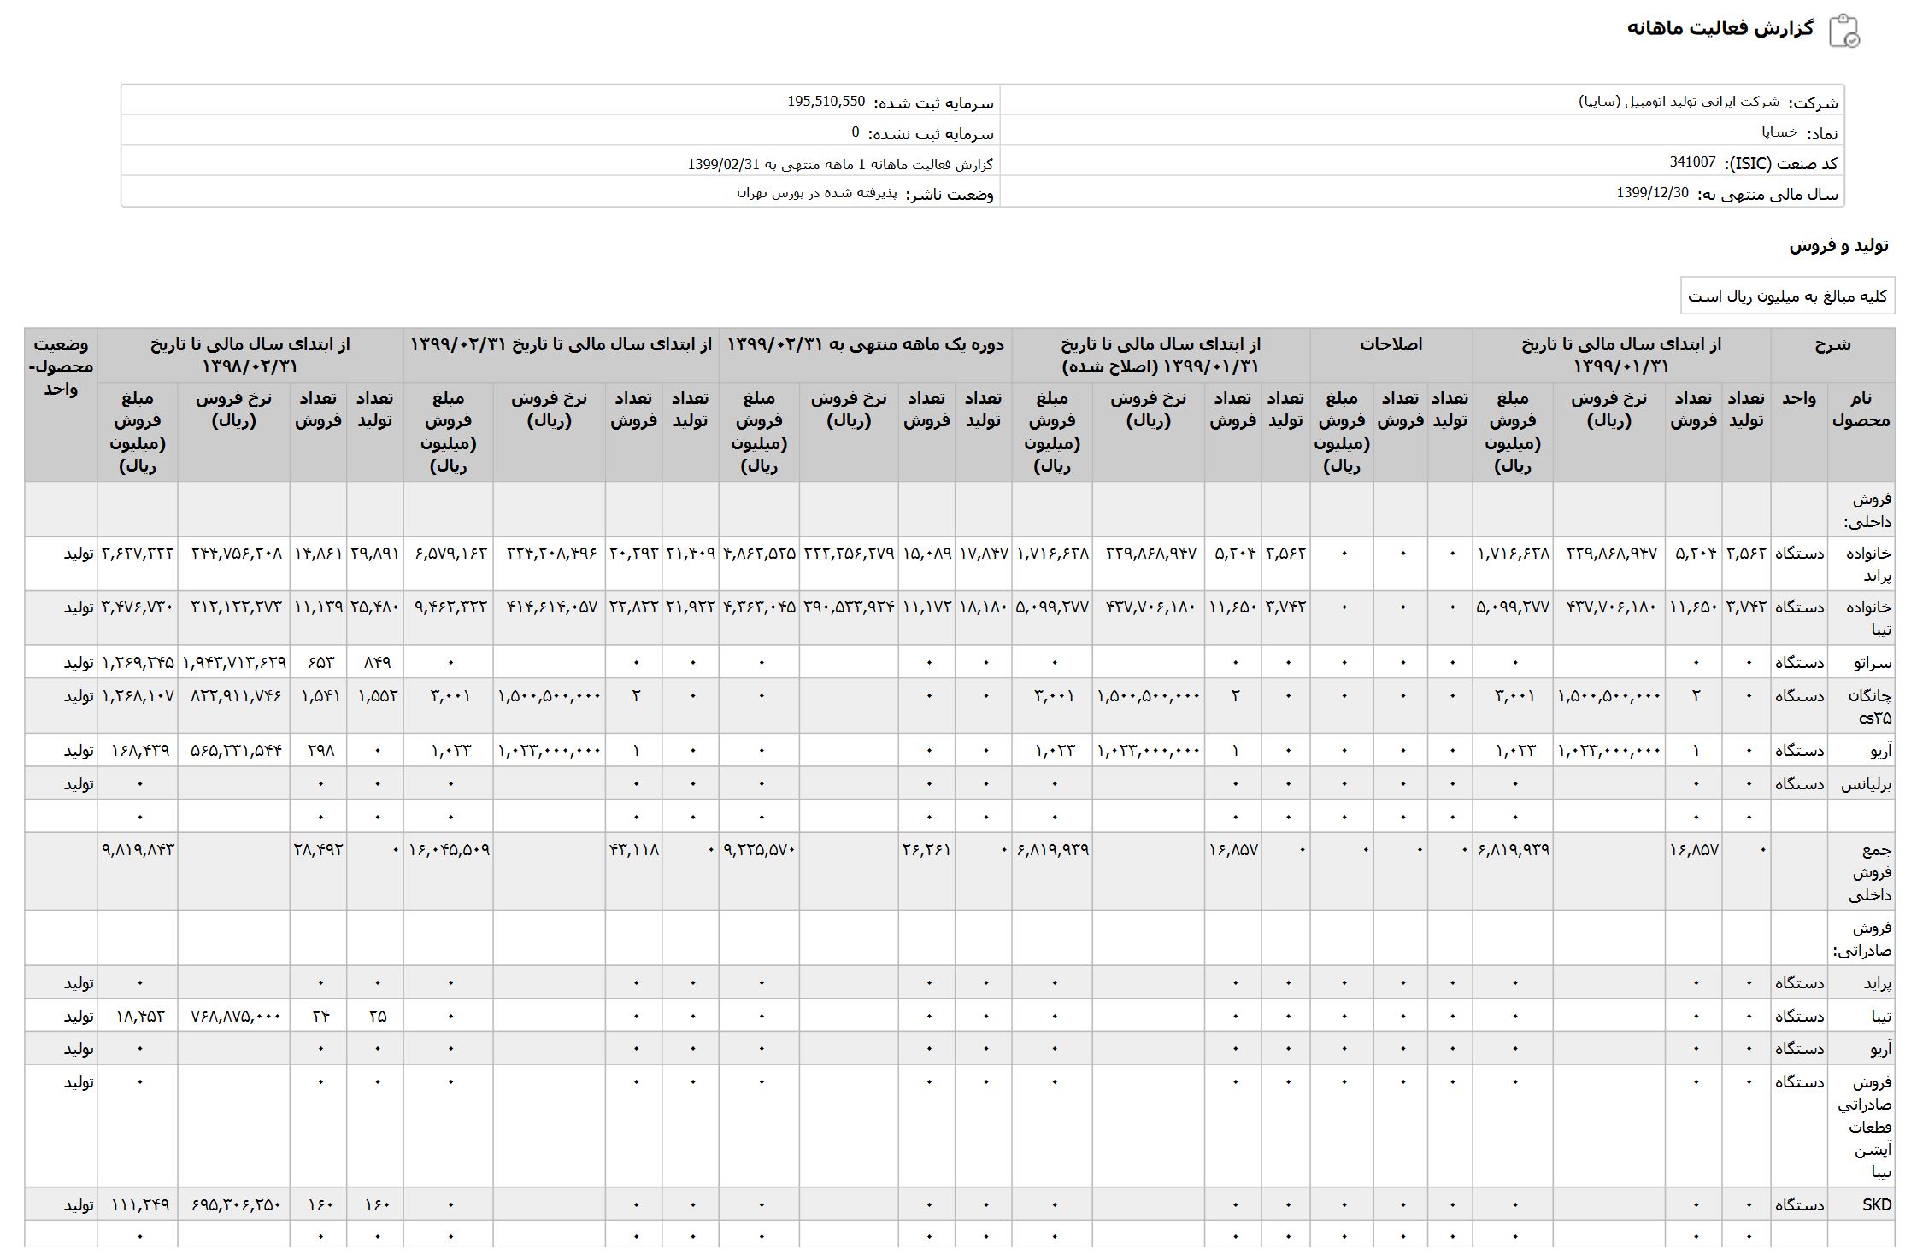Select the SKD export row label
Screen dimensions: 1917x1260
(1877, 1205)
